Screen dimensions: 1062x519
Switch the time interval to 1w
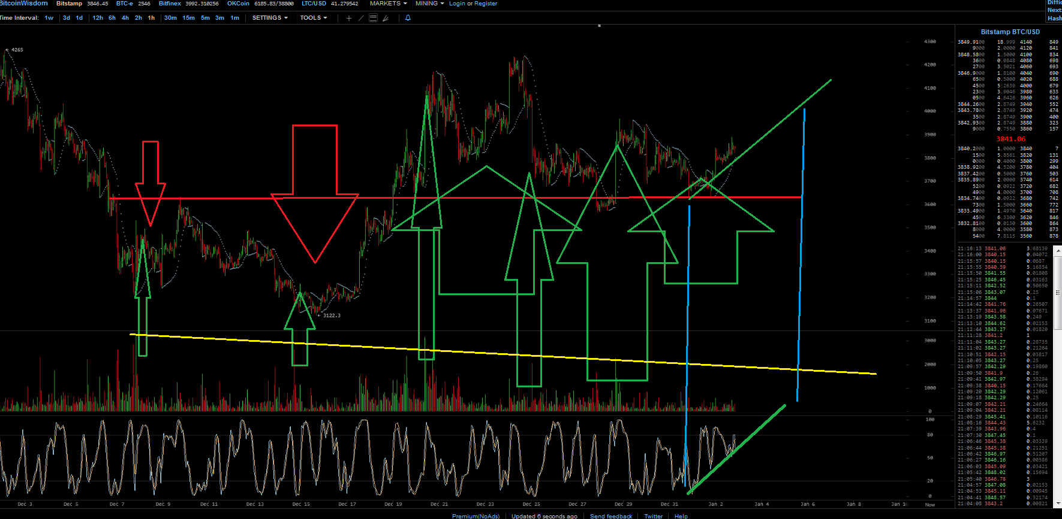click(x=49, y=18)
